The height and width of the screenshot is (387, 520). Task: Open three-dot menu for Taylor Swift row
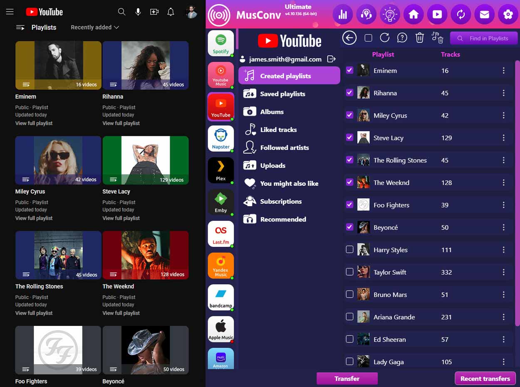[504, 272]
